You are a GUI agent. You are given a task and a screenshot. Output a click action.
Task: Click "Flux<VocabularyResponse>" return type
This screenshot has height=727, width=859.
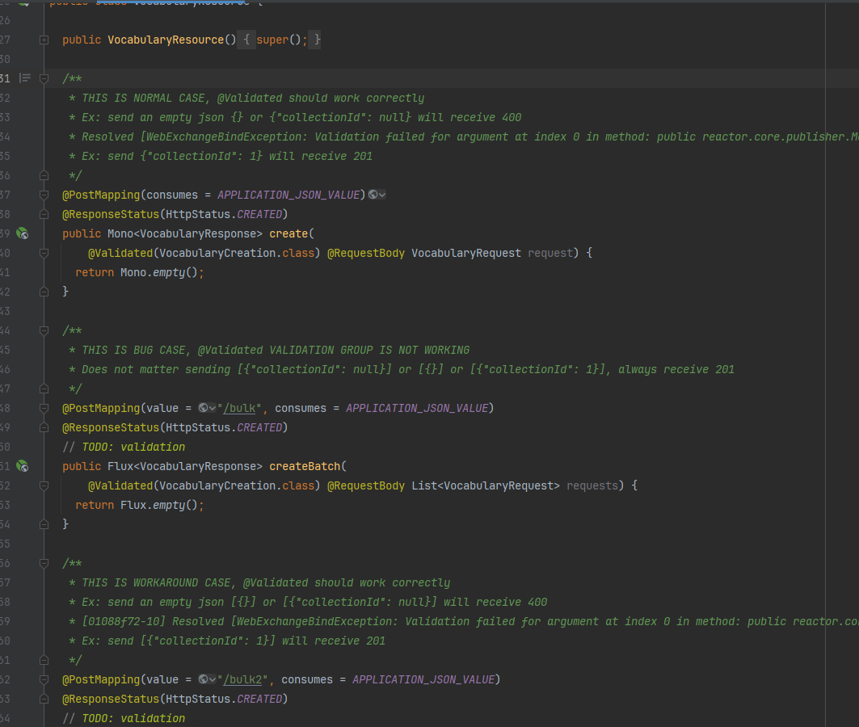(185, 466)
